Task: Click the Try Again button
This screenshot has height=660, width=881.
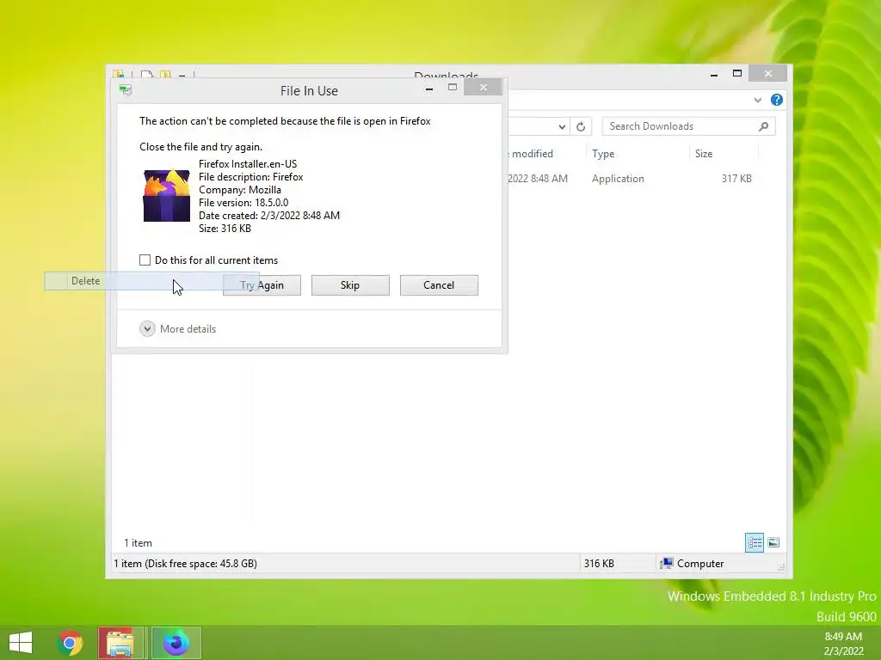Action: 262,285
